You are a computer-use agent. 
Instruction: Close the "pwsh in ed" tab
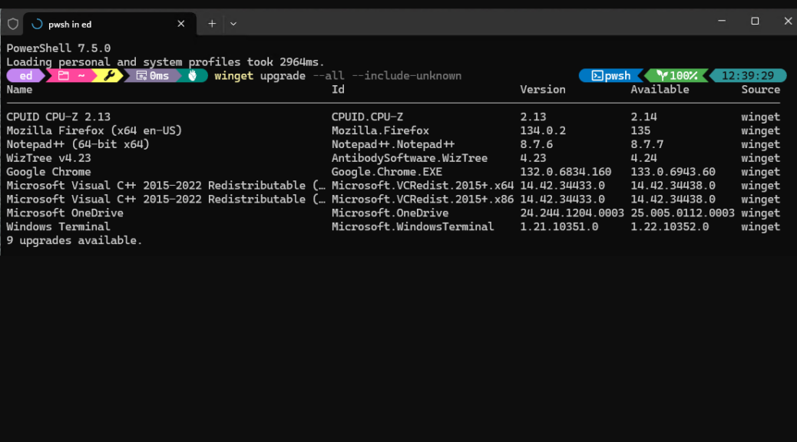pos(181,24)
